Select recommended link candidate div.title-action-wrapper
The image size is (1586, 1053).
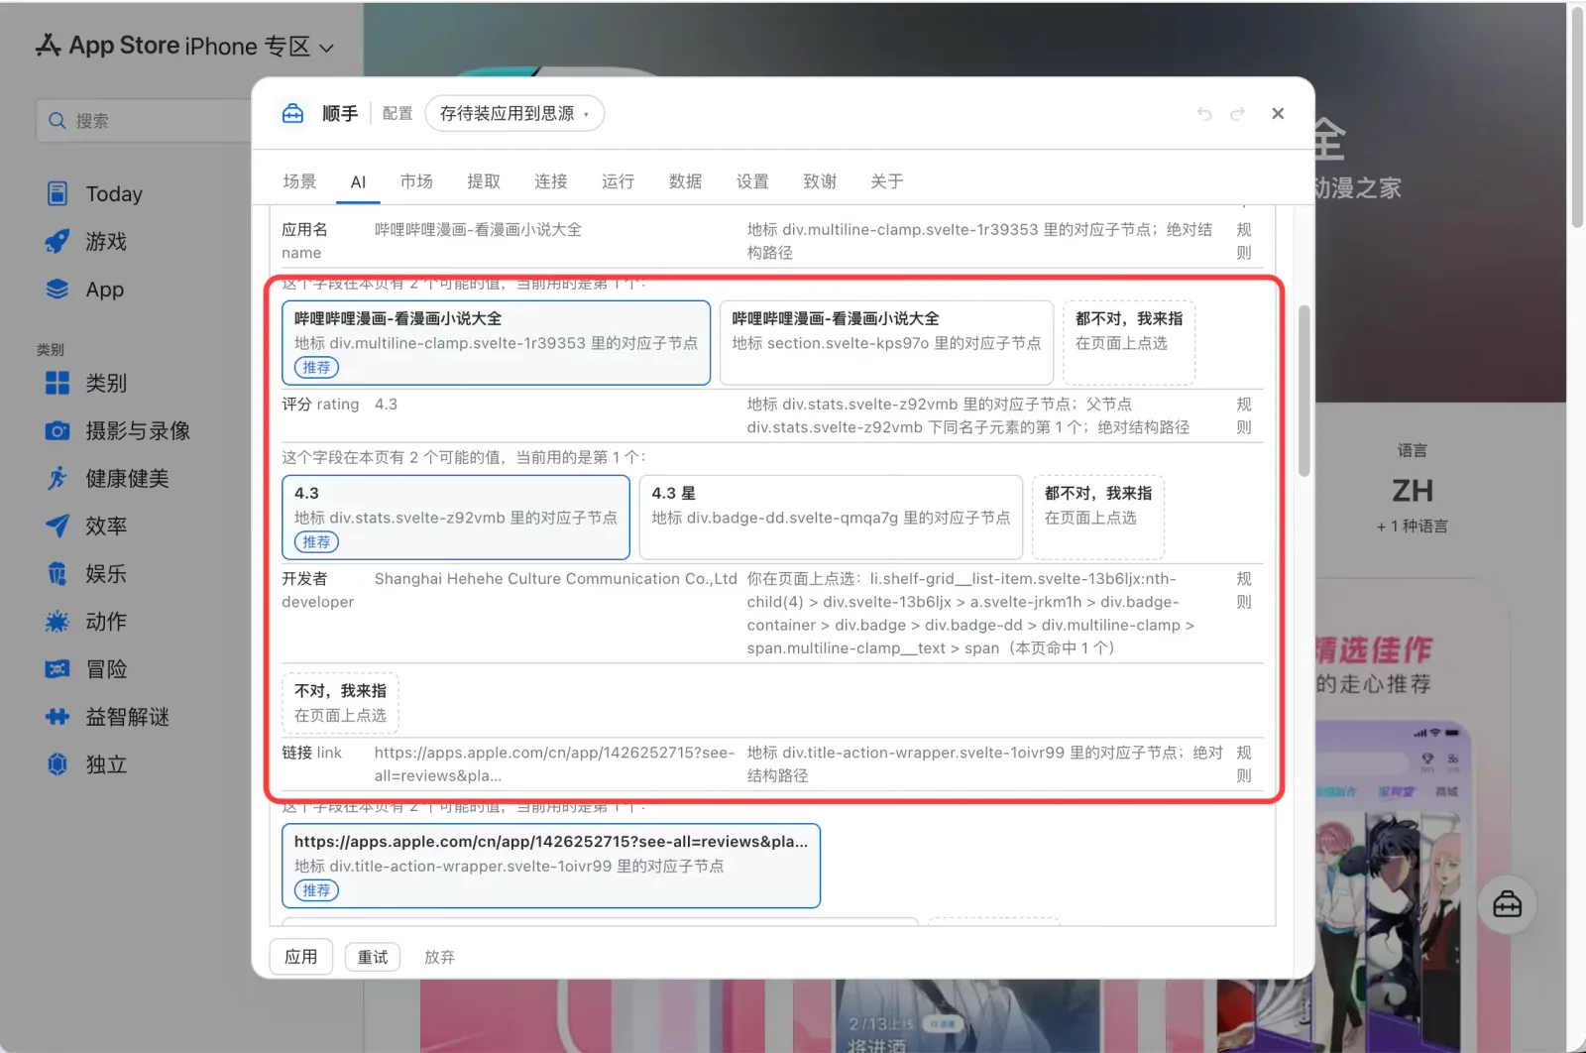(x=551, y=866)
